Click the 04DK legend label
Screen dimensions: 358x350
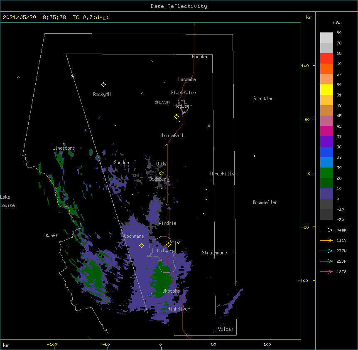pos(341,230)
